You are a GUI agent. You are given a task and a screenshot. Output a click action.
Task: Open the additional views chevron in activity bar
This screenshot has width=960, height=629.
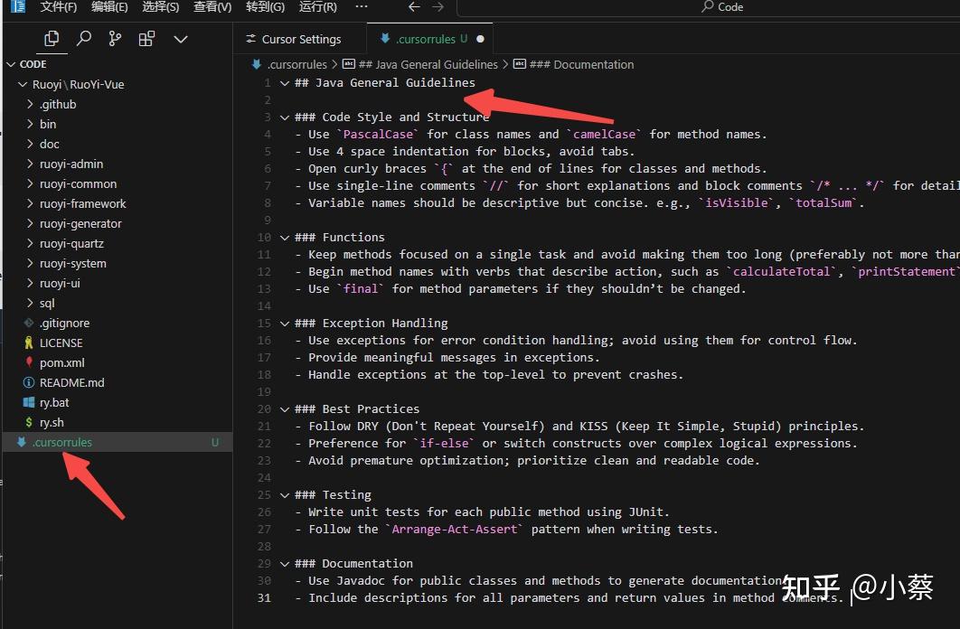[x=180, y=39]
